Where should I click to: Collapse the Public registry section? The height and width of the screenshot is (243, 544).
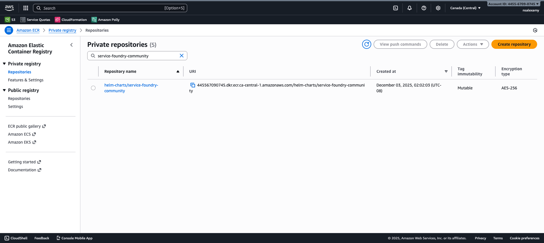(x=4, y=90)
